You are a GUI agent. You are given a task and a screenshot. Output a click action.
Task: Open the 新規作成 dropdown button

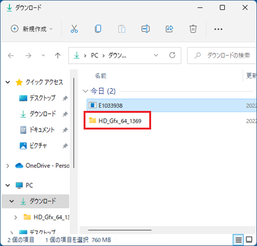click(x=32, y=29)
